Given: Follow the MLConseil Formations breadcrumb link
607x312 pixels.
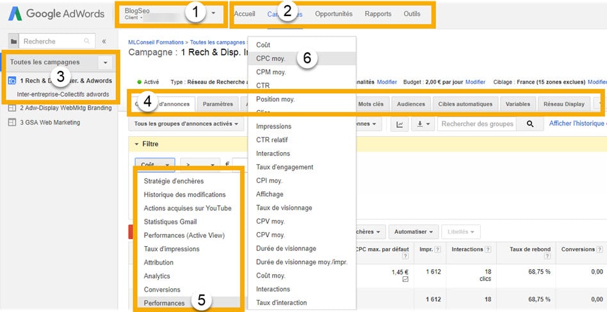Looking at the screenshot, I should click(156, 42).
